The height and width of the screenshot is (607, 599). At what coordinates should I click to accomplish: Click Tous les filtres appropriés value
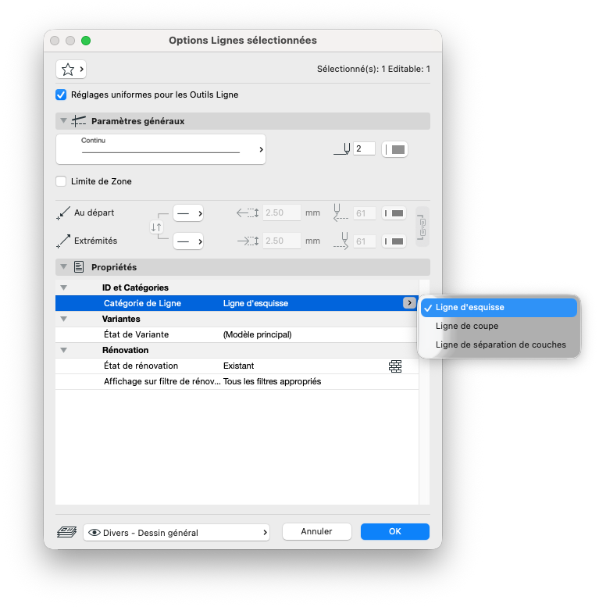272,381
